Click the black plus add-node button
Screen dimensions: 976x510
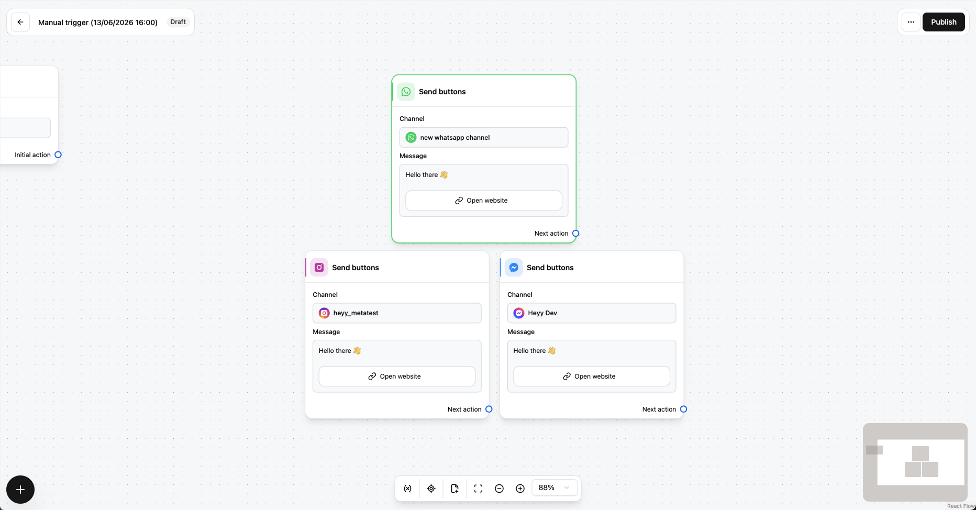pos(20,490)
